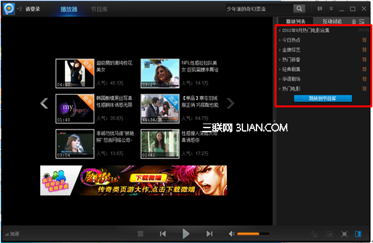The width and height of the screenshot is (373, 243).
Task: Click the search magnifier icon
Action: click(x=299, y=9)
